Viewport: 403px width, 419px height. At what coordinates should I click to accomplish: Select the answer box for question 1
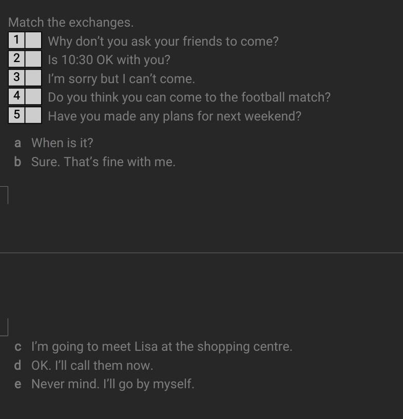click(33, 41)
